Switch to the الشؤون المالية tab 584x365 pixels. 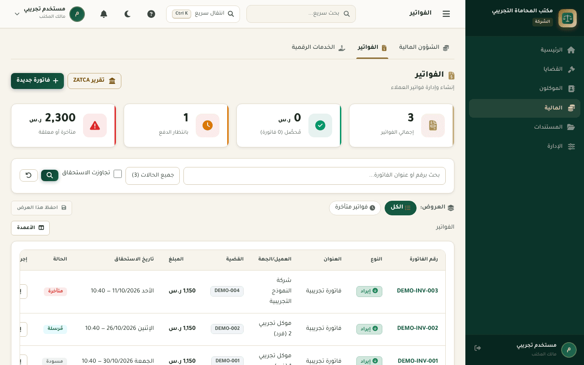[x=424, y=47]
